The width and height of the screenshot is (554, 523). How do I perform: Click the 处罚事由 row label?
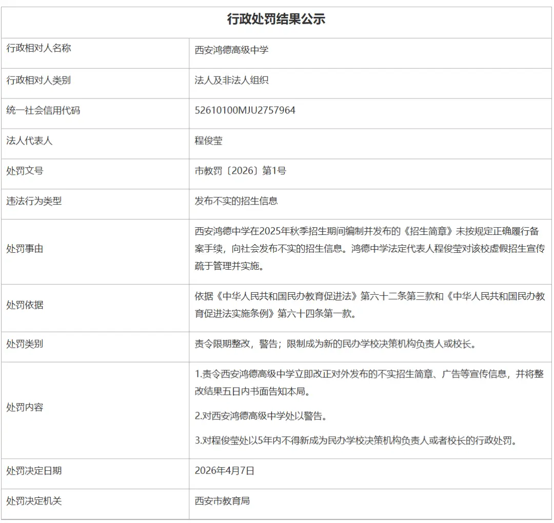coord(25,249)
